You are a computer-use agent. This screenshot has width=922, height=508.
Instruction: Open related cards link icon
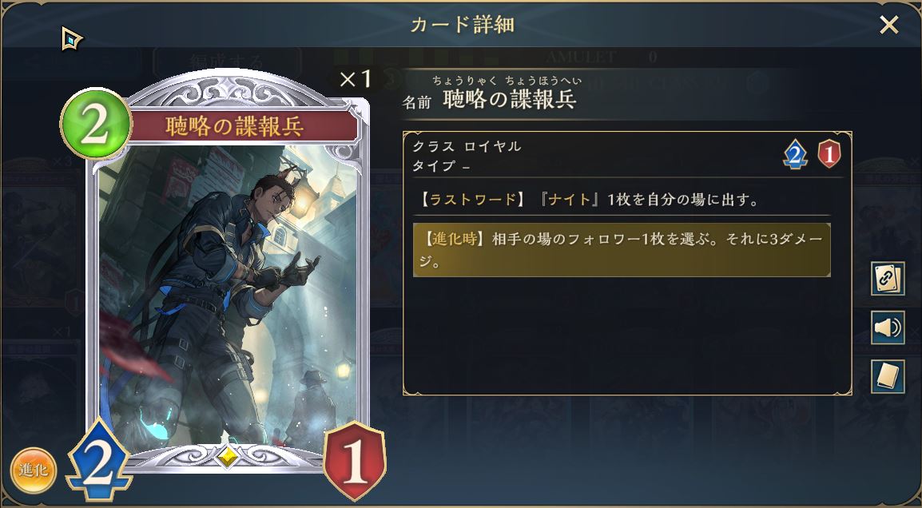[888, 279]
